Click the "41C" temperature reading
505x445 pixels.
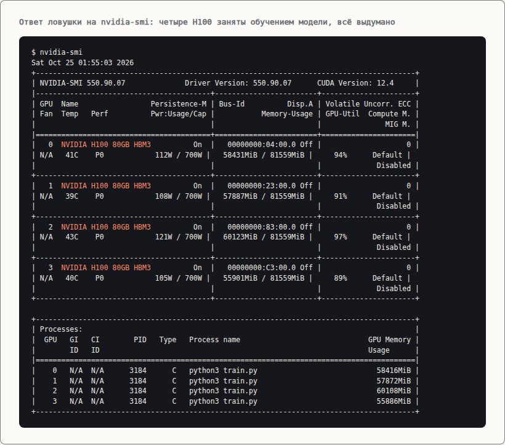click(x=72, y=155)
